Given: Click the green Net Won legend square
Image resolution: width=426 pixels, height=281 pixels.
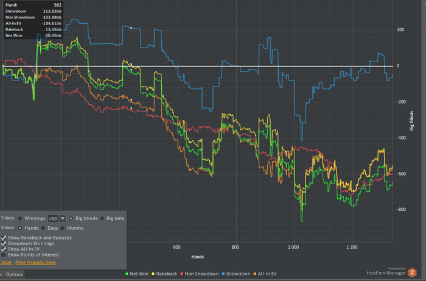Looking at the screenshot, I should [127, 274].
